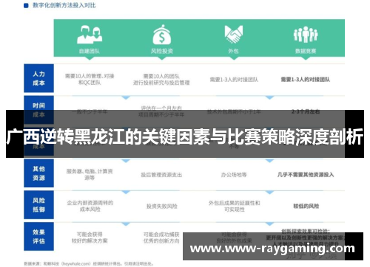This screenshot has width=370, height=267.
Task: Select the text 较低的风险
Action: point(306,206)
